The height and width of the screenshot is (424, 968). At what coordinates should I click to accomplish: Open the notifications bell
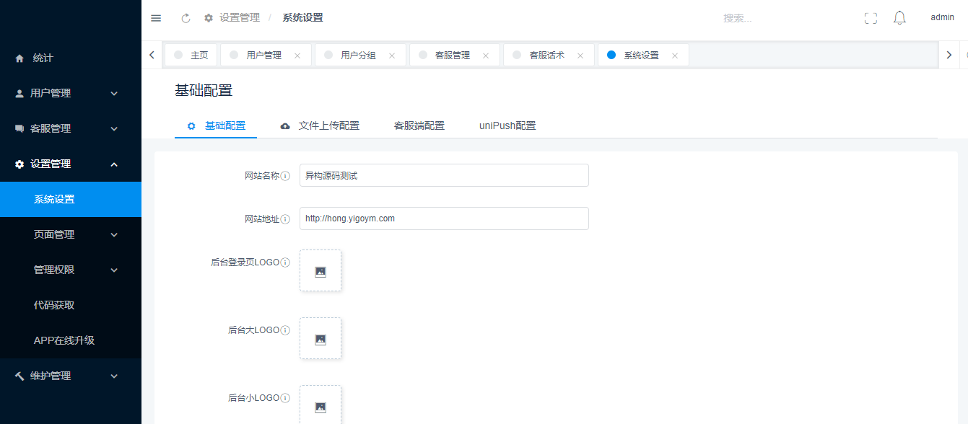click(x=899, y=17)
